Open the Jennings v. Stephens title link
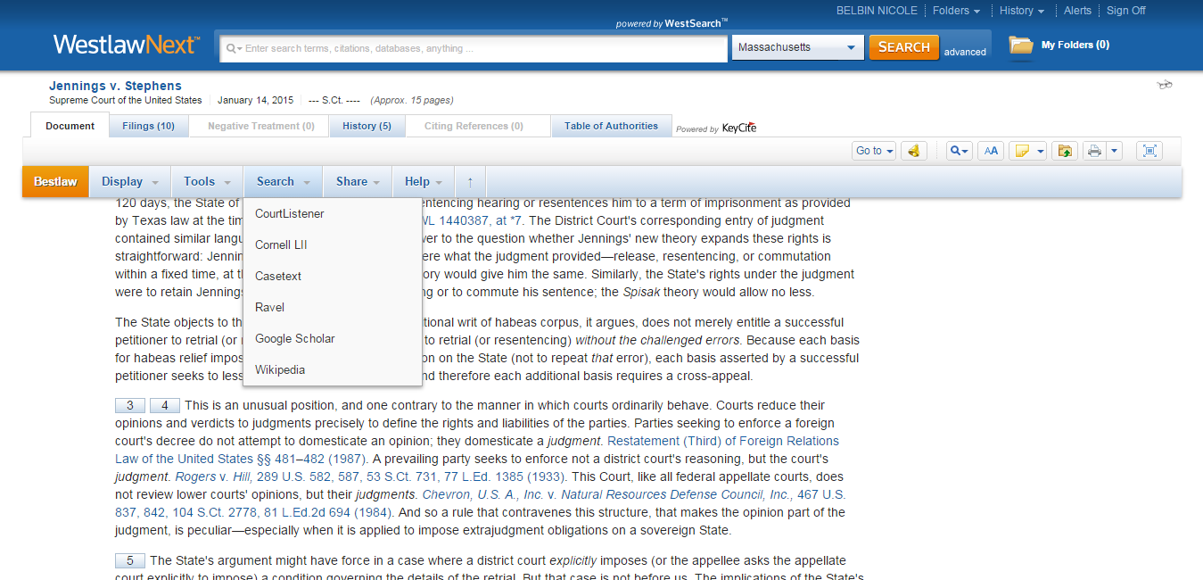The width and height of the screenshot is (1203, 580). (115, 87)
